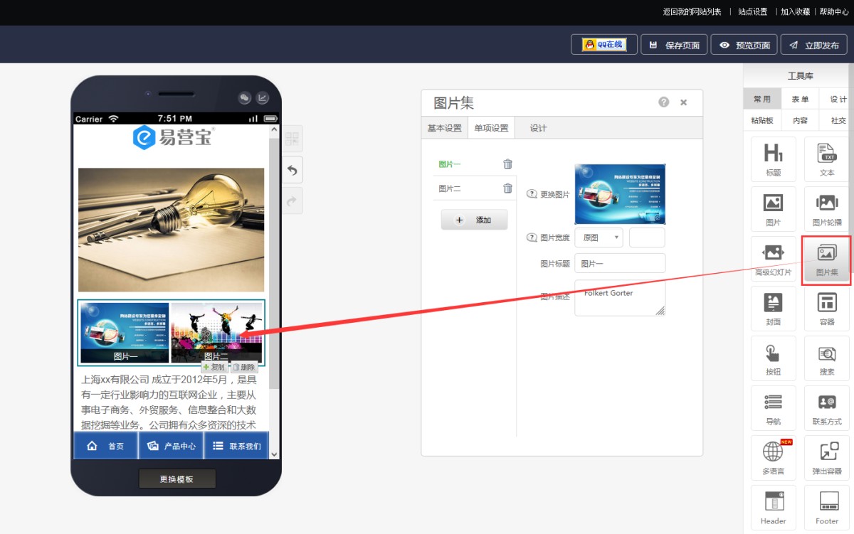854x534 pixels.
Task: Show help for 更换图片
Action: point(532,194)
